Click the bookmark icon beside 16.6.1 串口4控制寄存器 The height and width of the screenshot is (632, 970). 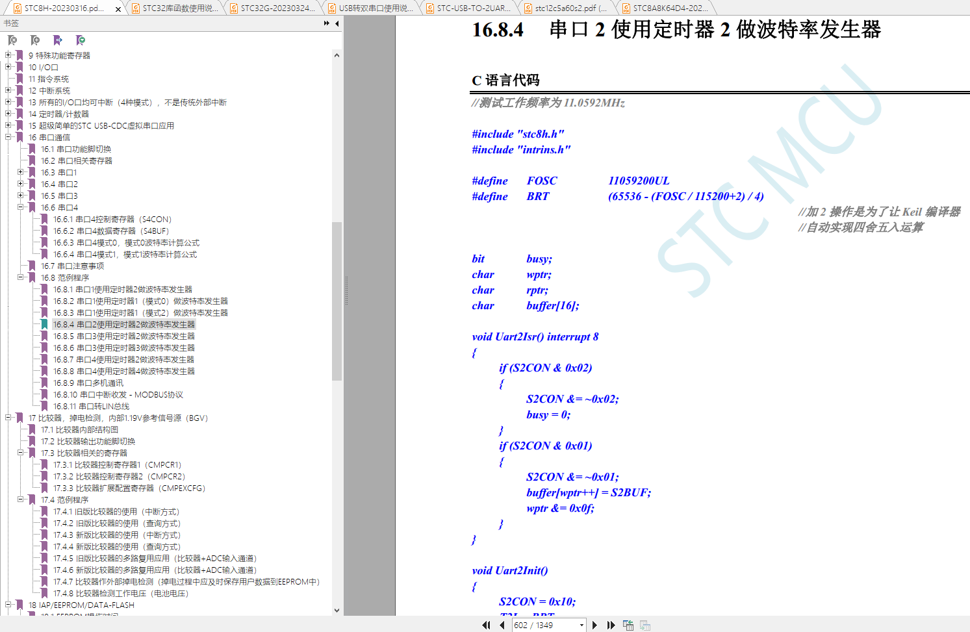(x=44, y=220)
